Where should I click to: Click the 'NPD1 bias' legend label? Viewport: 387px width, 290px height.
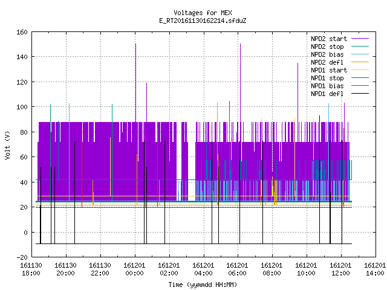[327, 86]
